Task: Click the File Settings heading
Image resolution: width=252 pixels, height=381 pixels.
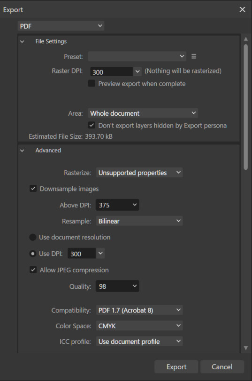Action: (x=51, y=41)
